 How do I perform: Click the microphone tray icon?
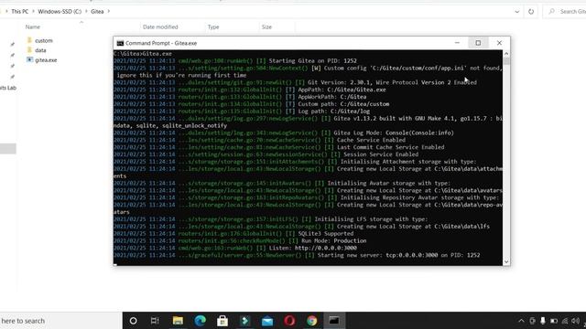click(x=543, y=321)
